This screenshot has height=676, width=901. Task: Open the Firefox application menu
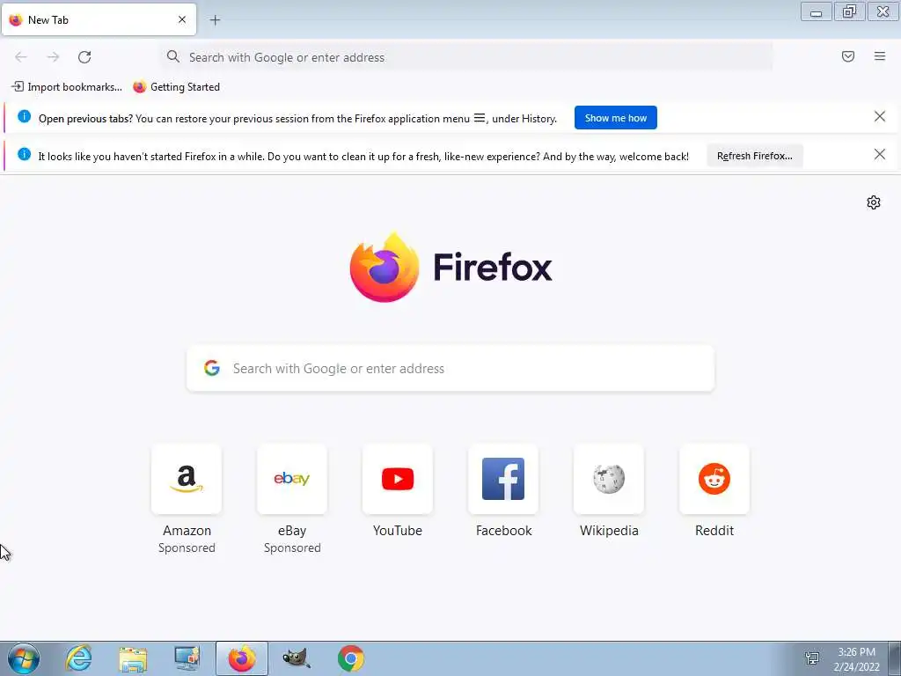[880, 56]
